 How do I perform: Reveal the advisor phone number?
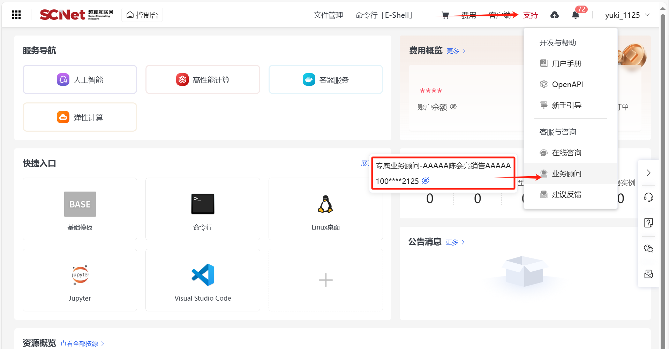[x=426, y=181]
